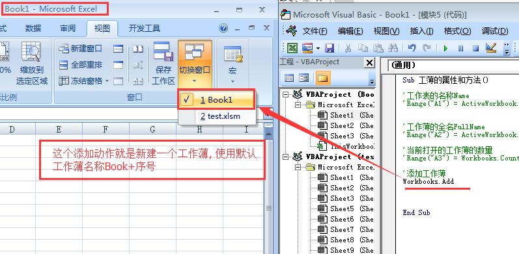Collapse the VBAProject (Boo... tree node

click(x=286, y=95)
